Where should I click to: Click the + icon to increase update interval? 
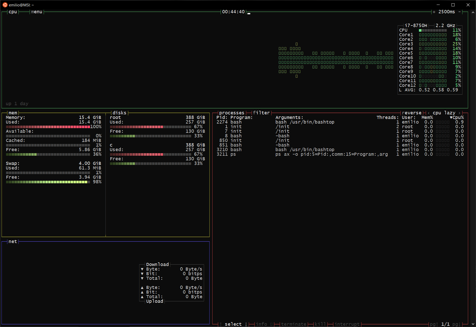coord(434,11)
